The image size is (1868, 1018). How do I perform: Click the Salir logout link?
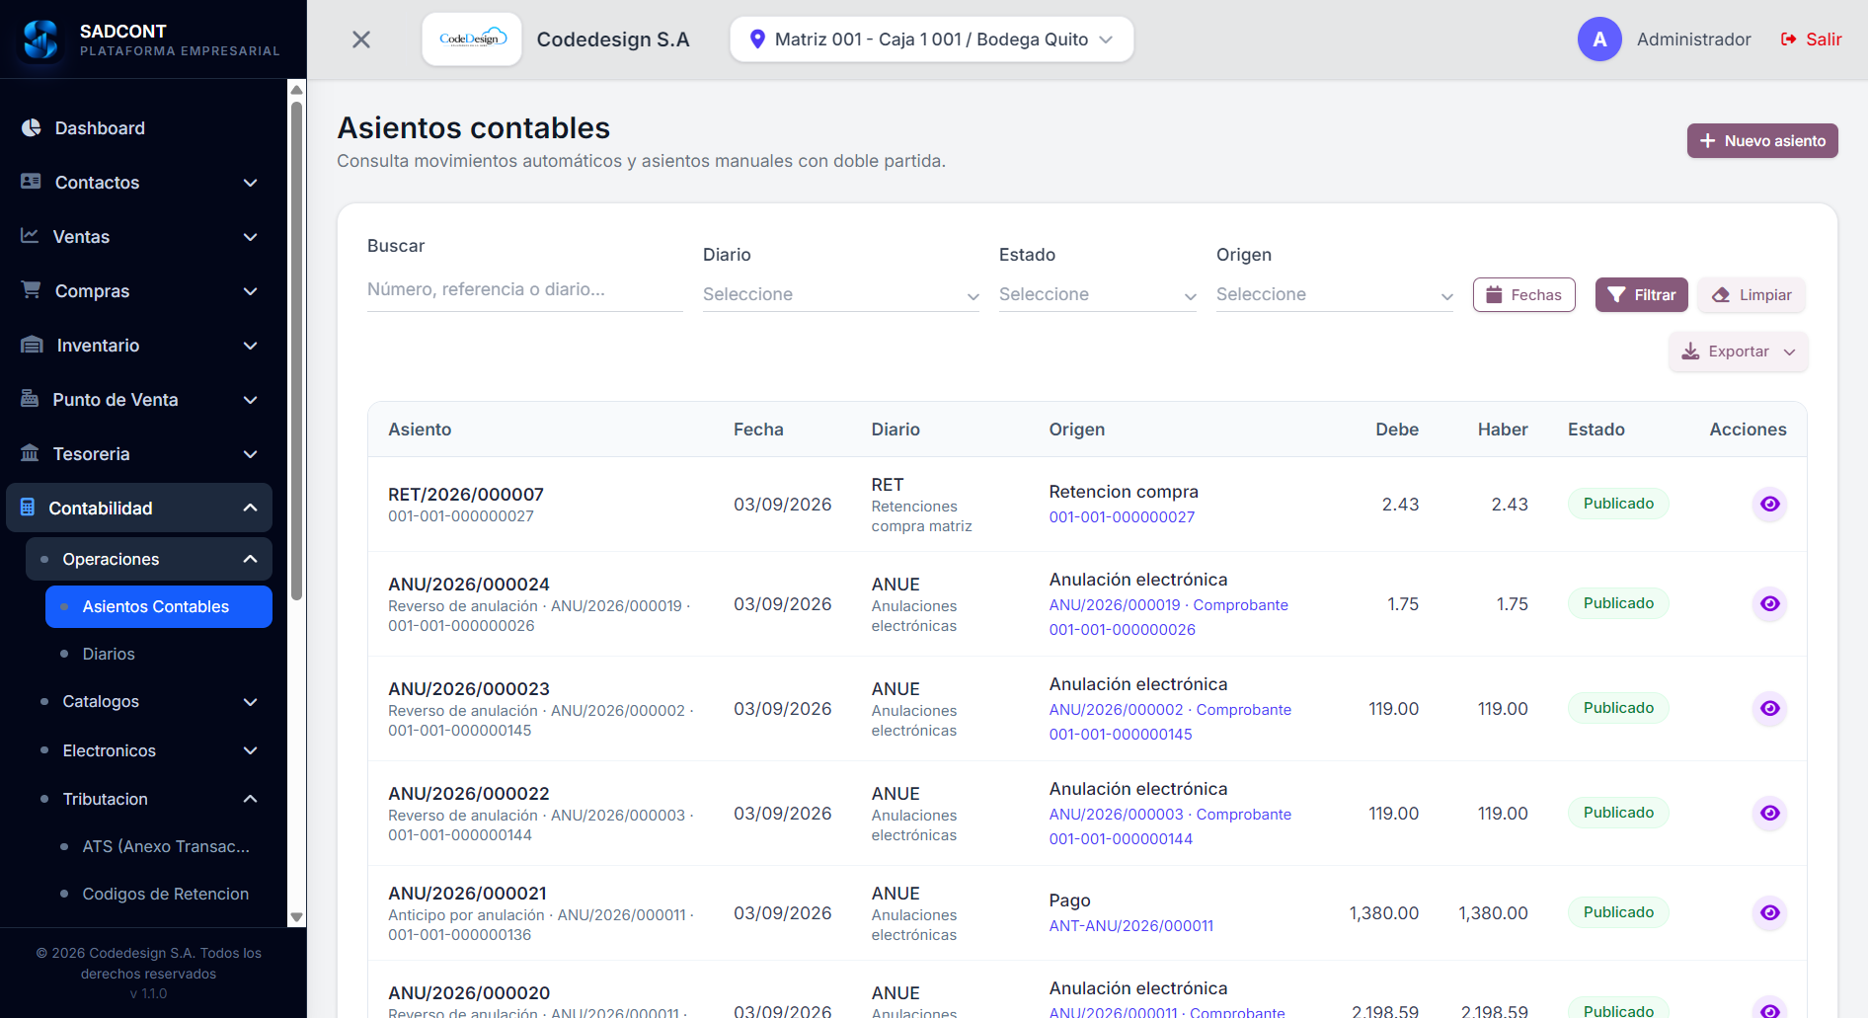[1812, 39]
